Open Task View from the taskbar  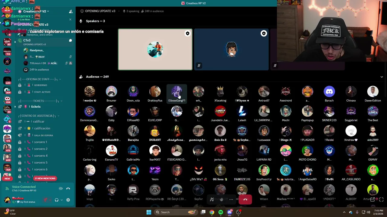click(203, 212)
